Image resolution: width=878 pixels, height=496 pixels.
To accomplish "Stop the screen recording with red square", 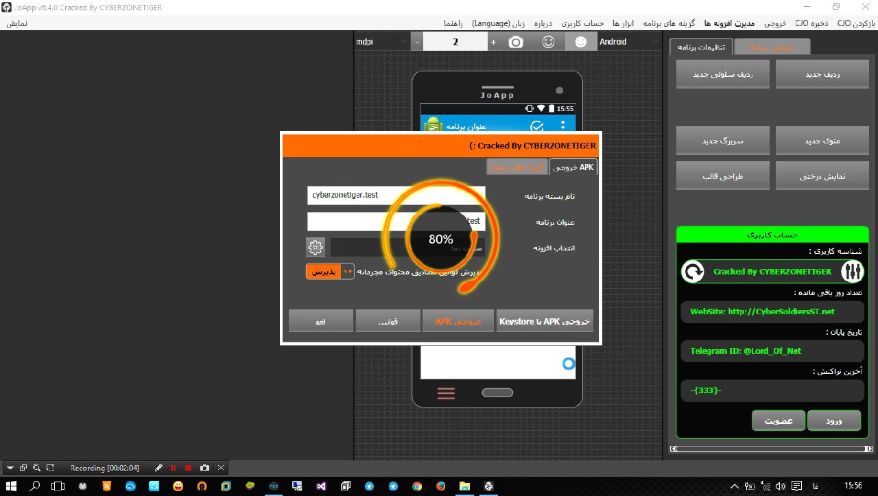I will 188,468.
